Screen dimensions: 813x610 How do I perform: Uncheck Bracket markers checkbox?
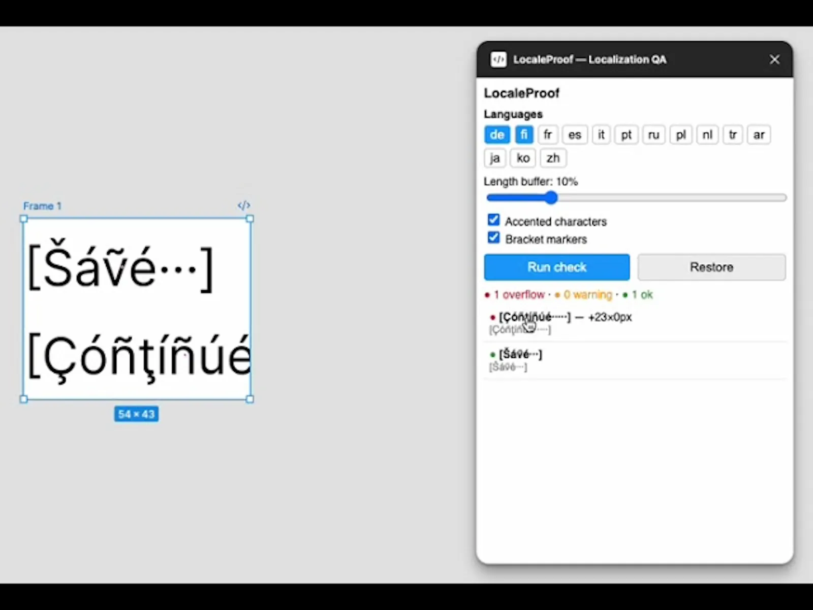pyautogui.click(x=493, y=237)
